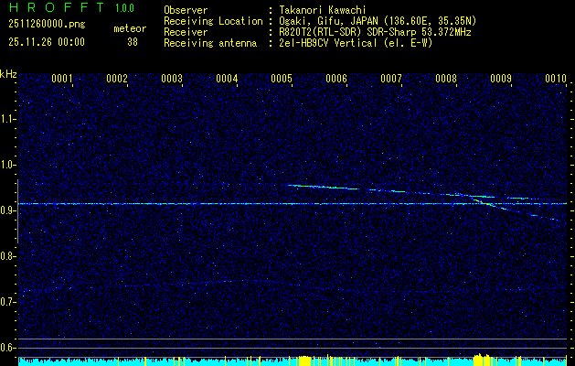
Task: Click 2el-HB9CV Vertical antenna text
Action: 356,43
